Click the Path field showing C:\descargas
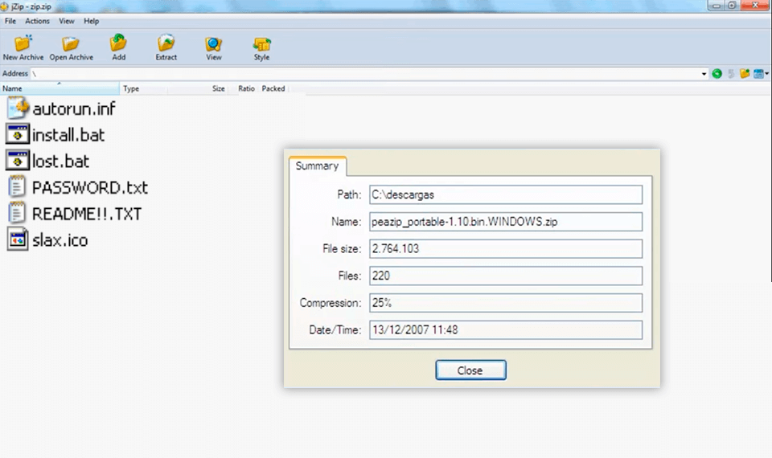772x458 pixels. pyautogui.click(x=506, y=194)
